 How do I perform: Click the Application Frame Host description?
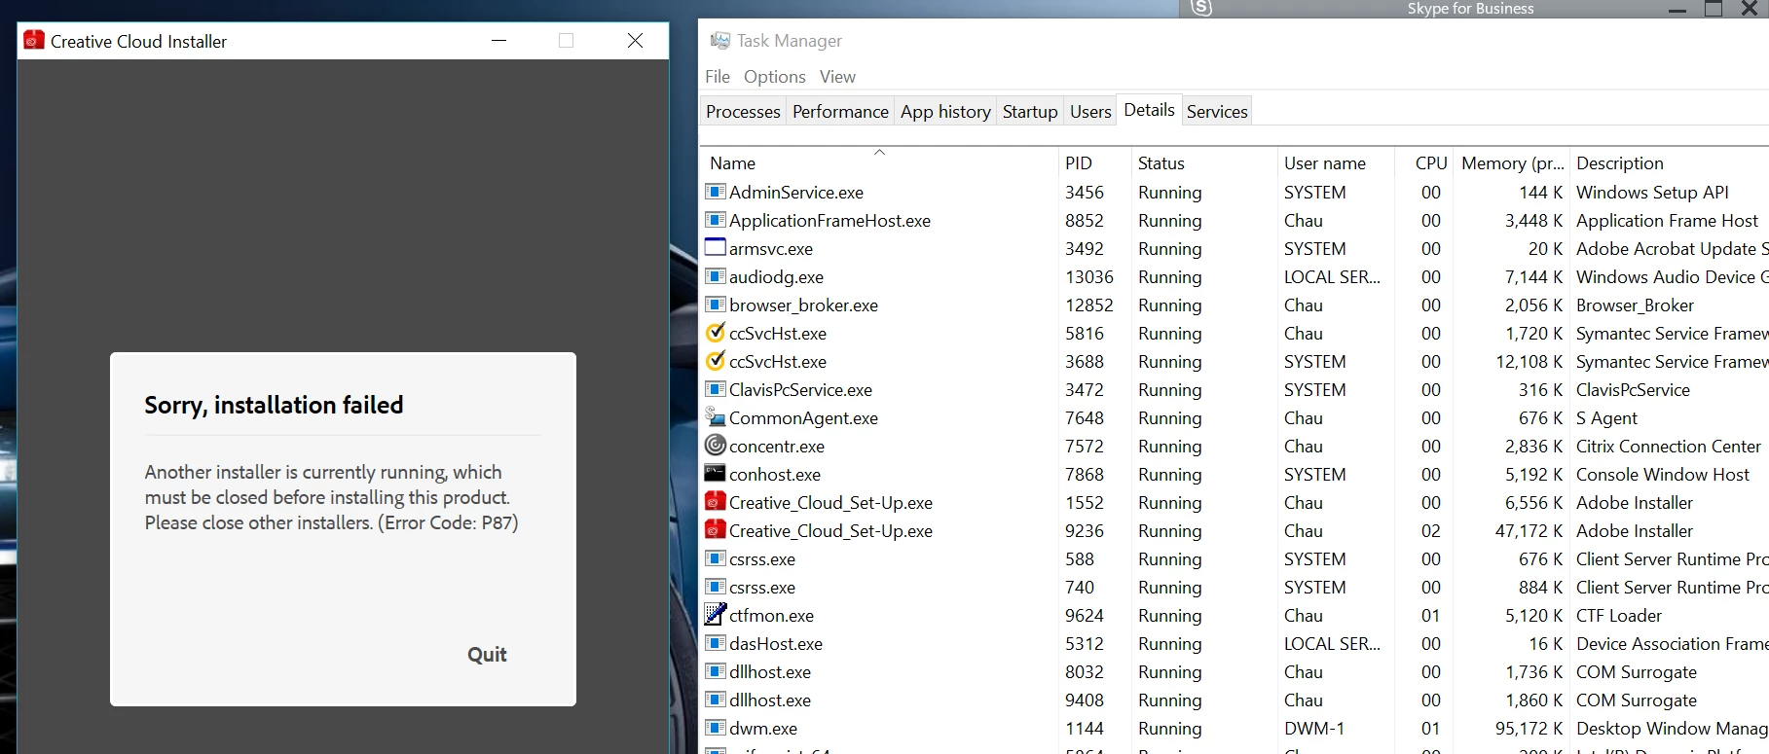click(x=1667, y=220)
